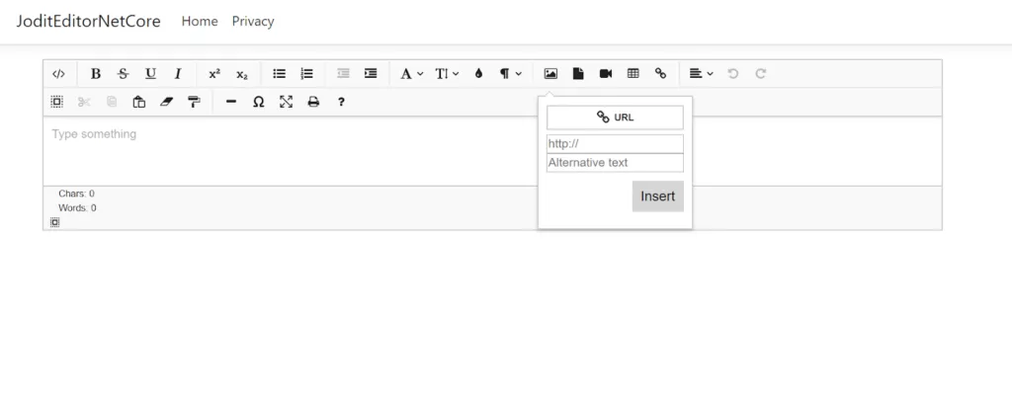Toggle strikethrough formatting
The width and height of the screenshot is (1012, 396).
(x=123, y=74)
